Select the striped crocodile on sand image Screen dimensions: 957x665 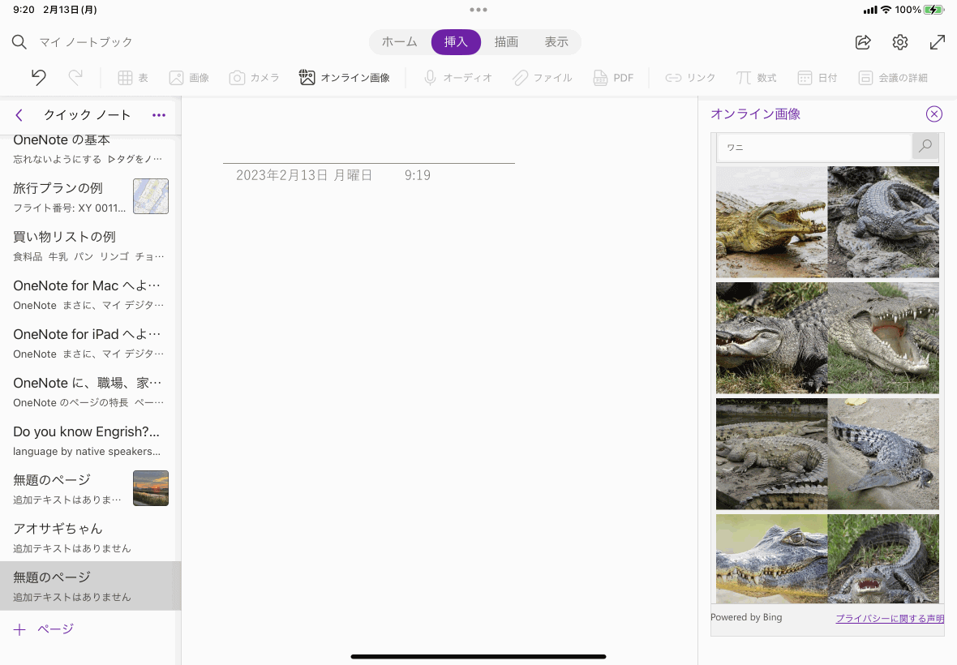click(x=883, y=454)
